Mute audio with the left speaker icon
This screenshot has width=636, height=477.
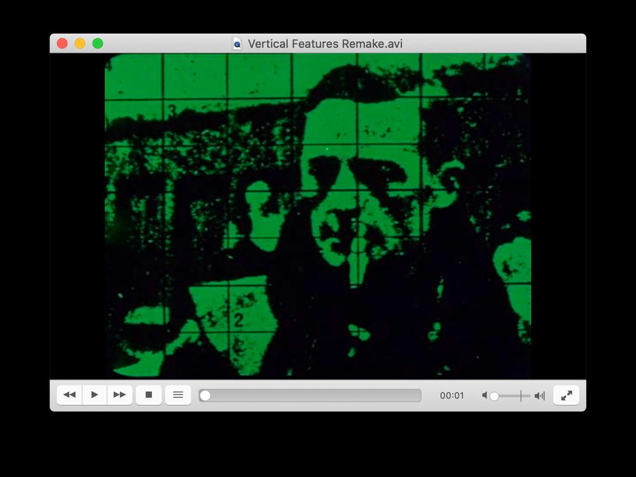click(x=484, y=395)
